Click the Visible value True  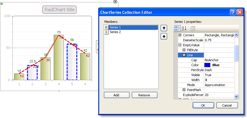coord(219,75)
